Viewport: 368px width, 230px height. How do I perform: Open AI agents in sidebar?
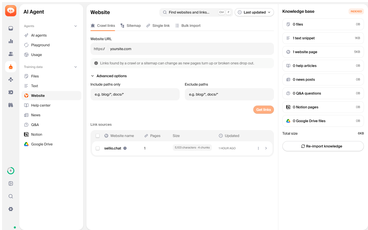coord(51,35)
